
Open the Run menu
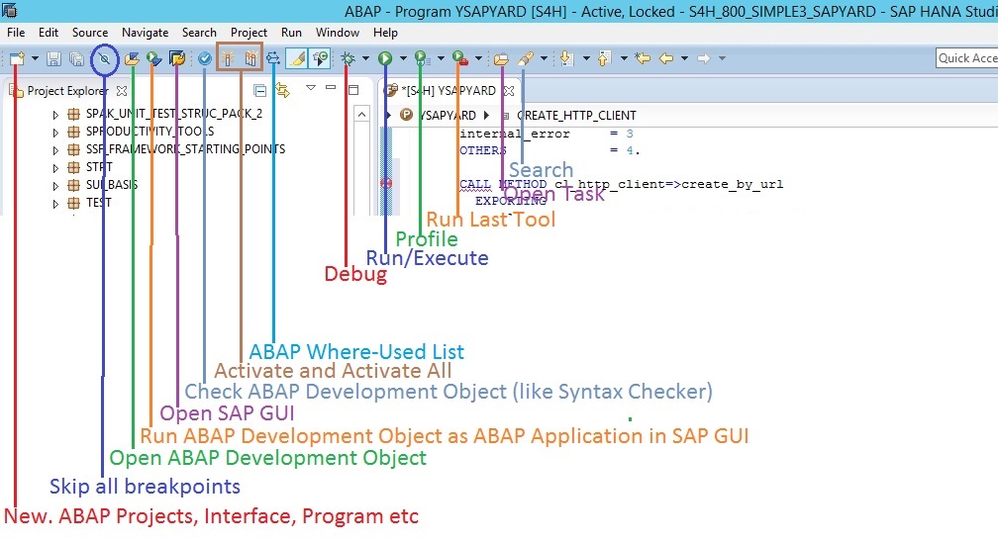pos(291,33)
